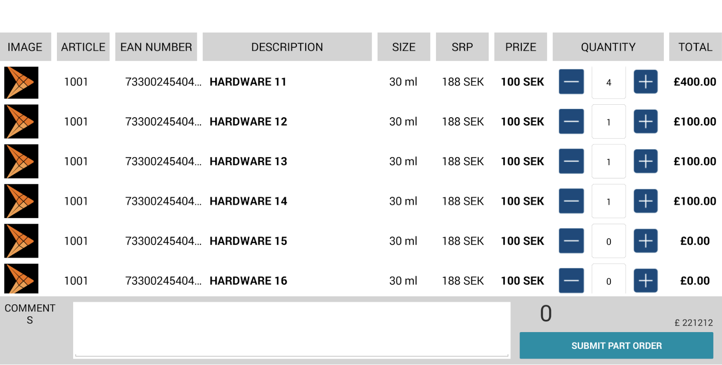Screen dimensions: 722x365
Task: Minus one from HARDWARE 12 quantity
Action: (x=571, y=122)
